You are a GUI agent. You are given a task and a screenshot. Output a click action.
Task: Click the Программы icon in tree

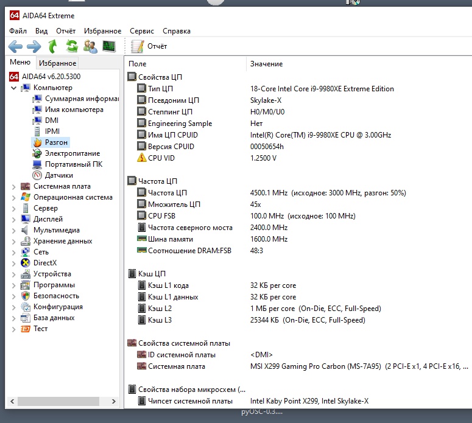tap(26, 285)
